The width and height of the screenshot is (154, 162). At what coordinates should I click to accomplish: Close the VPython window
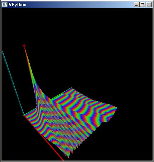point(149,5)
